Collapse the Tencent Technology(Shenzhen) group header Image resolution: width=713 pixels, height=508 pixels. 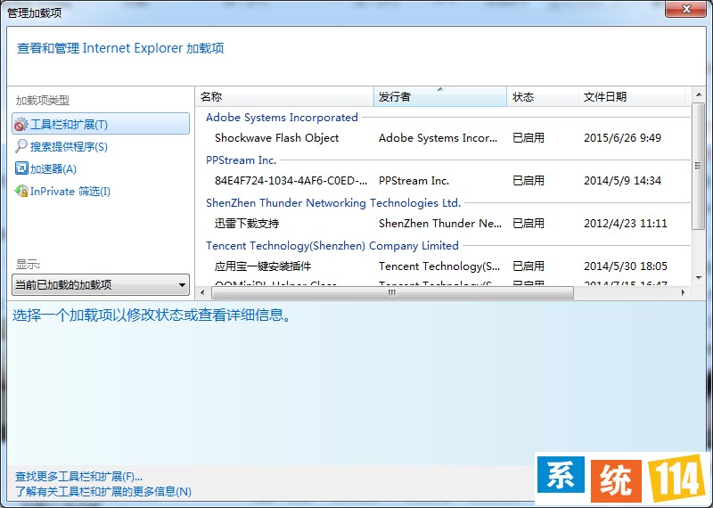click(332, 246)
